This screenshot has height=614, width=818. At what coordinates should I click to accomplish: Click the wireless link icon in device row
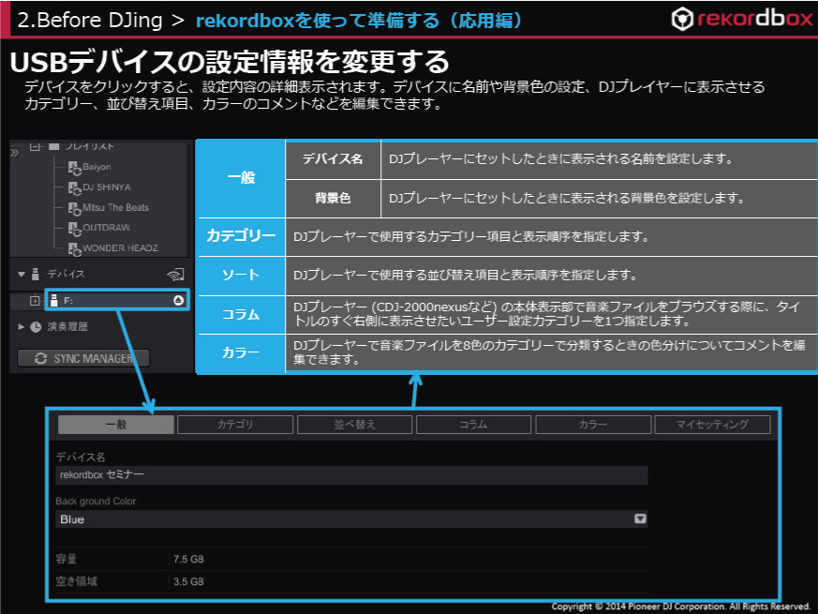click(x=175, y=274)
